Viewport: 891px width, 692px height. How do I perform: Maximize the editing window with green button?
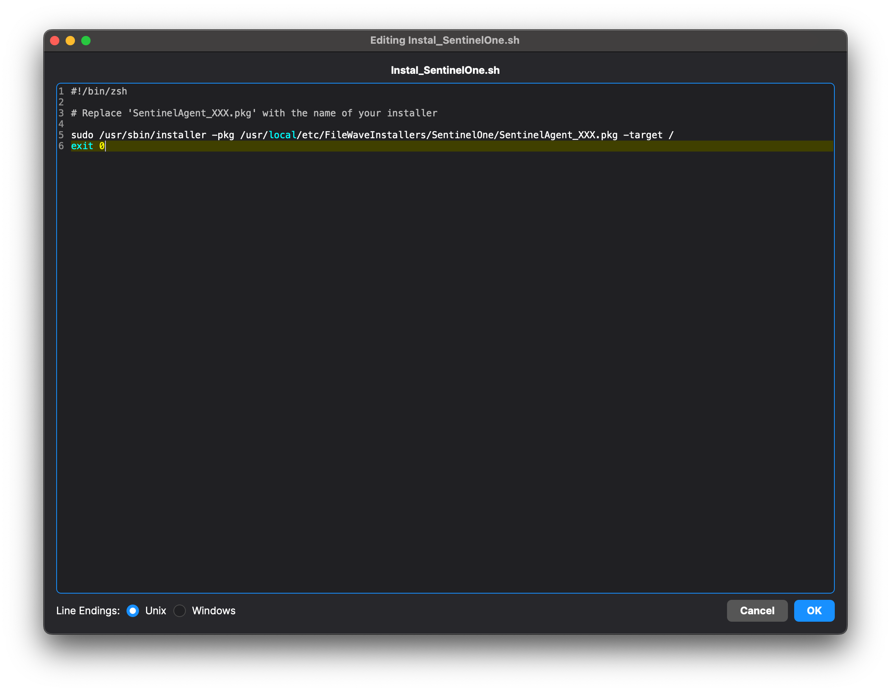(x=86, y=40)
